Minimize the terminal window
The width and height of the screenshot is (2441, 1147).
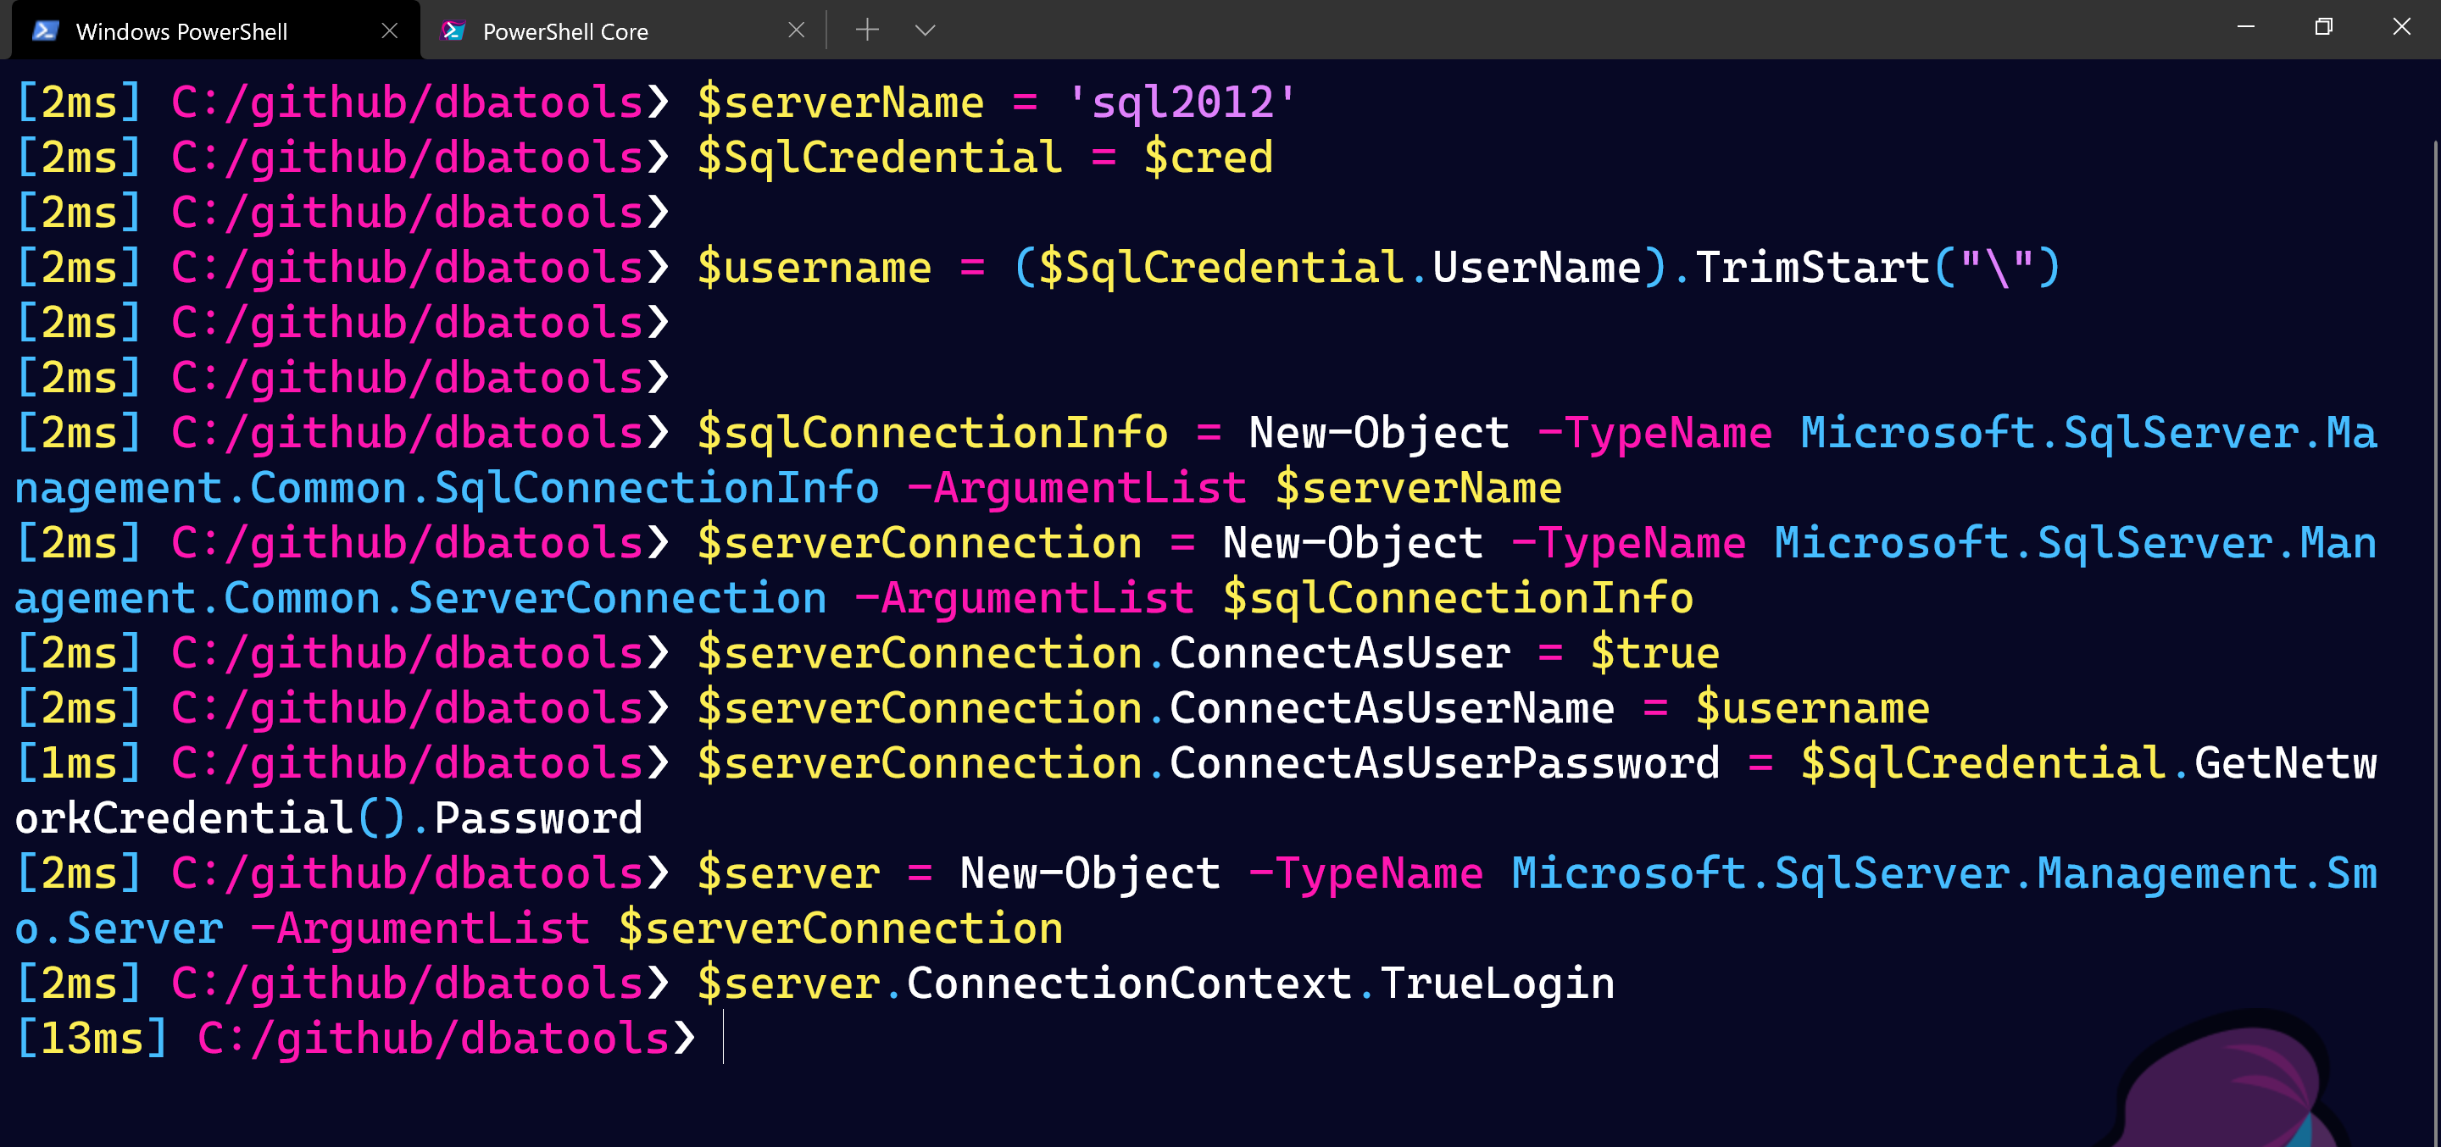(x=2245, y=26)
